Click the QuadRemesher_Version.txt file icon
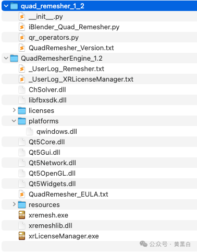Viewport: 197px width, 252px height. [22, 48]
